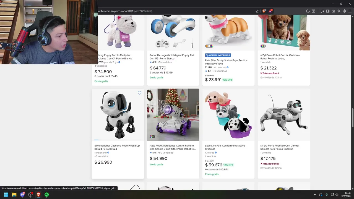Click the share page arrow icon
This screenshot has height=199, width=354.
257,11
